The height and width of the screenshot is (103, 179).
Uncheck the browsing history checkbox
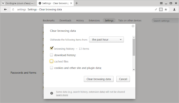click(51, 48)
